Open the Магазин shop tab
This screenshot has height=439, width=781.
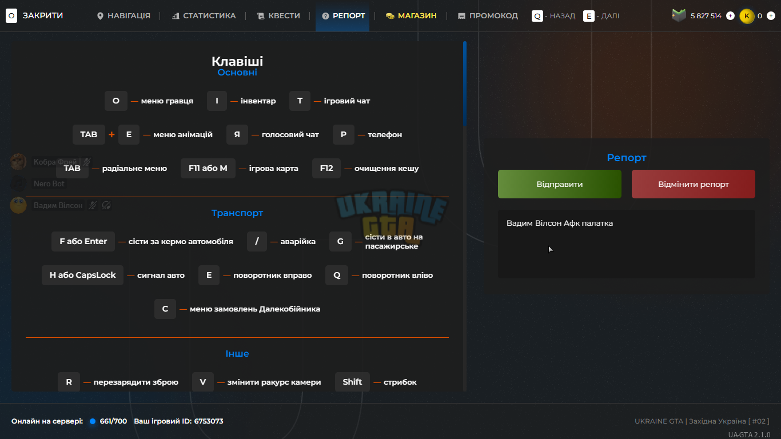(411, 16)
